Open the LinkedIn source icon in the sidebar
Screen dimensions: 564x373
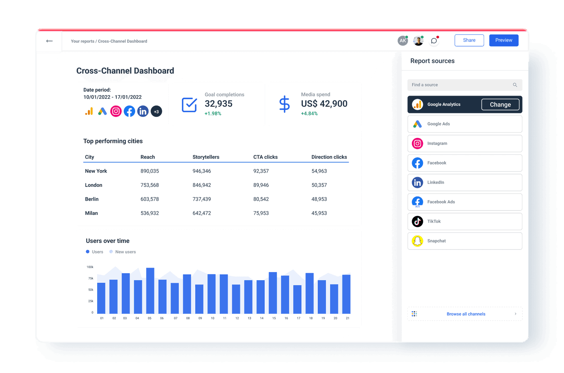(417, 182)
